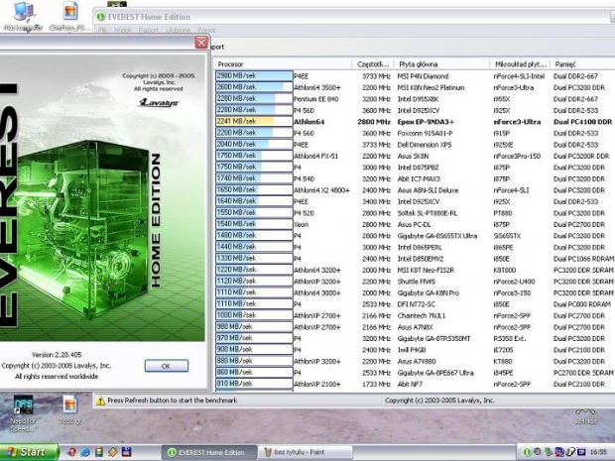Click the EVEREST icon in title bar
The image size is (615, 461).
pyautogui.click(x=99, y=16)
